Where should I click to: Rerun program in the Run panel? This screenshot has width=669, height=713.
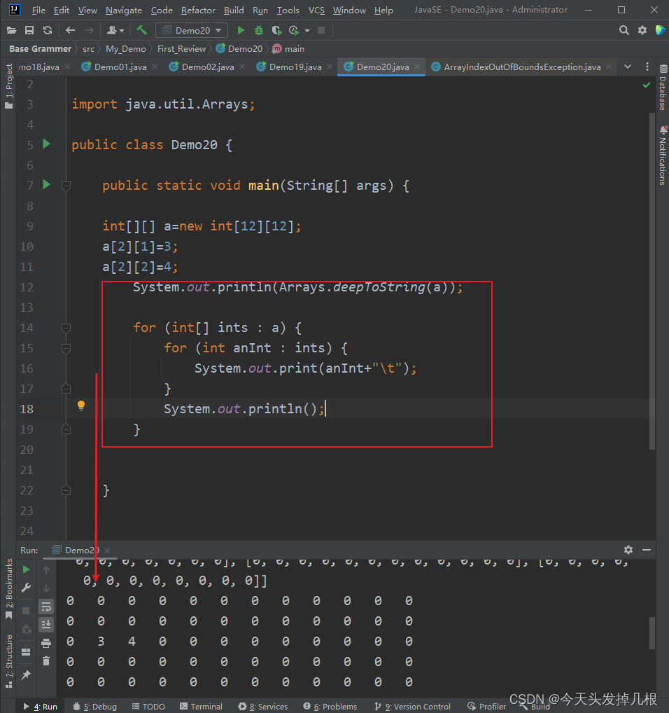coord(27,569)
